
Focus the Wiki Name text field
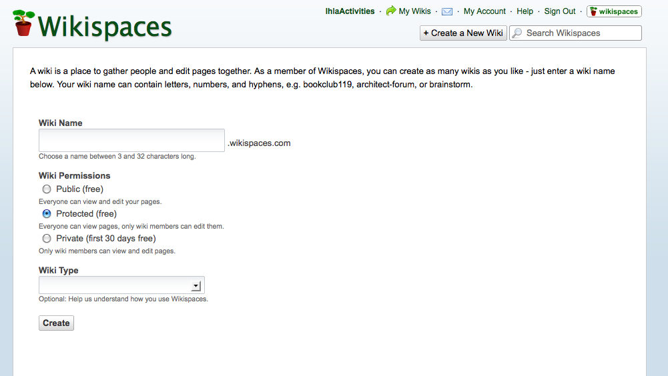(x=131, y=141)
